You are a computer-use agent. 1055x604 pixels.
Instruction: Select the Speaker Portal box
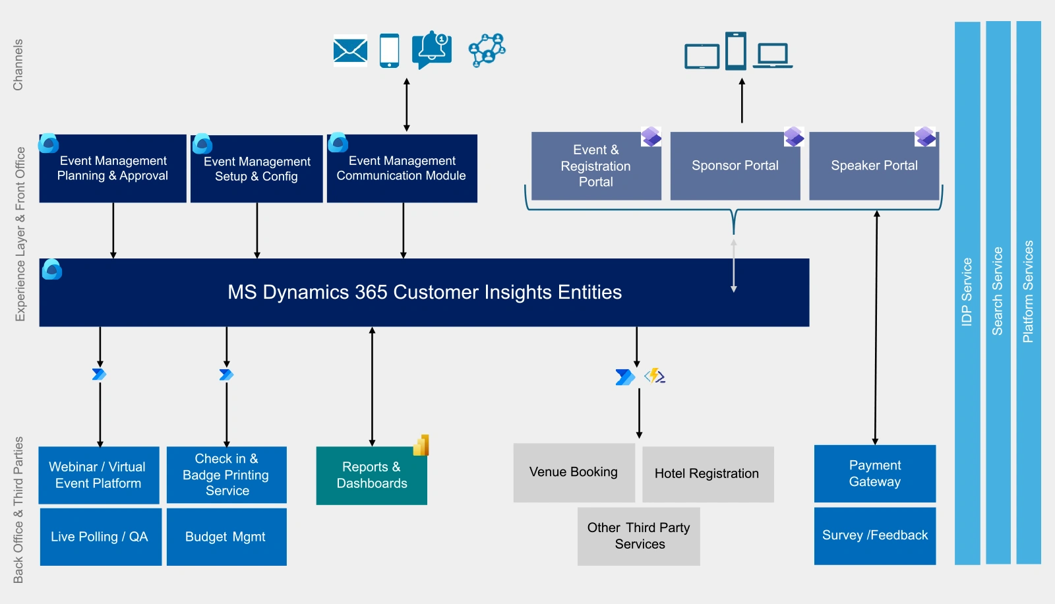tap(874, 166)
